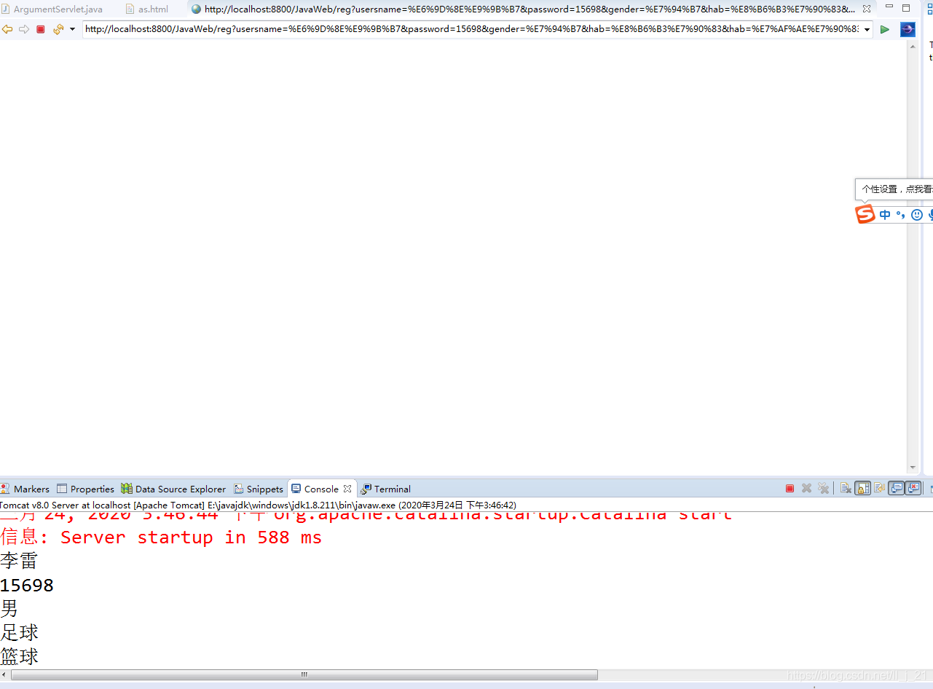933x689 pixels.
Task: Select the Console view tab
Action: [x=315, y=489]
